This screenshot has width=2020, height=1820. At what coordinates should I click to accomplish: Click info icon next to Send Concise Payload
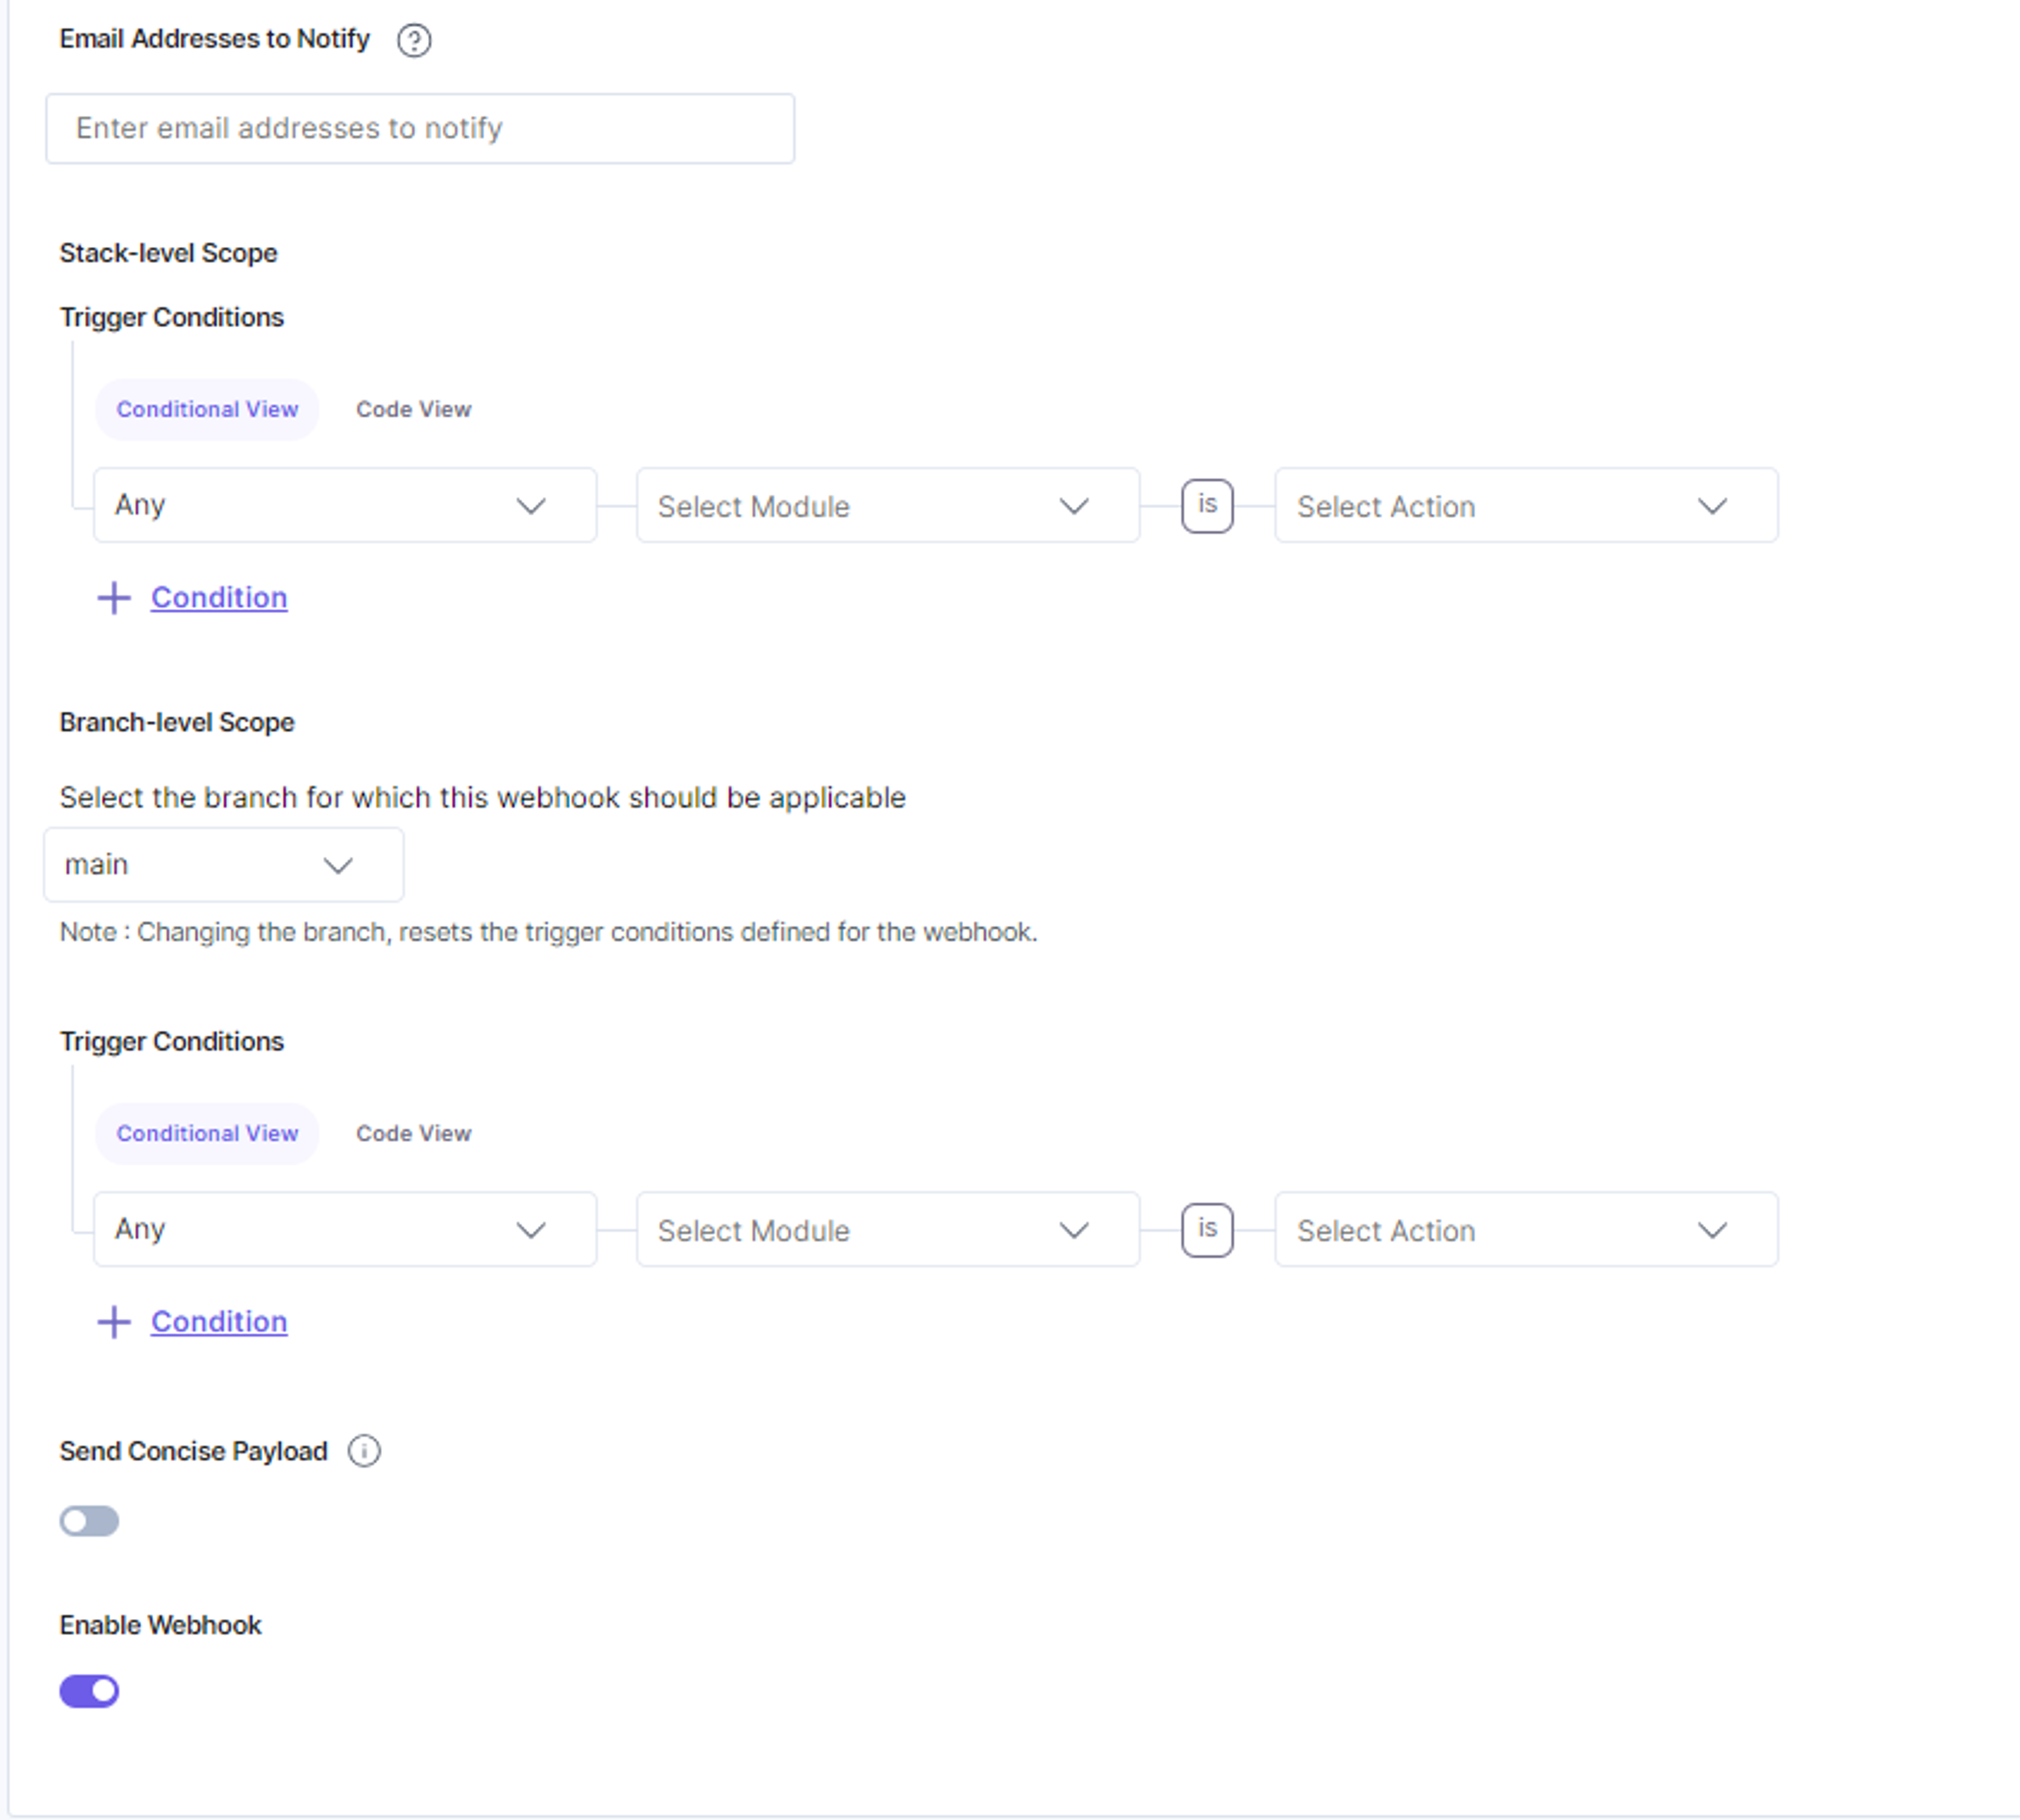364,1451
